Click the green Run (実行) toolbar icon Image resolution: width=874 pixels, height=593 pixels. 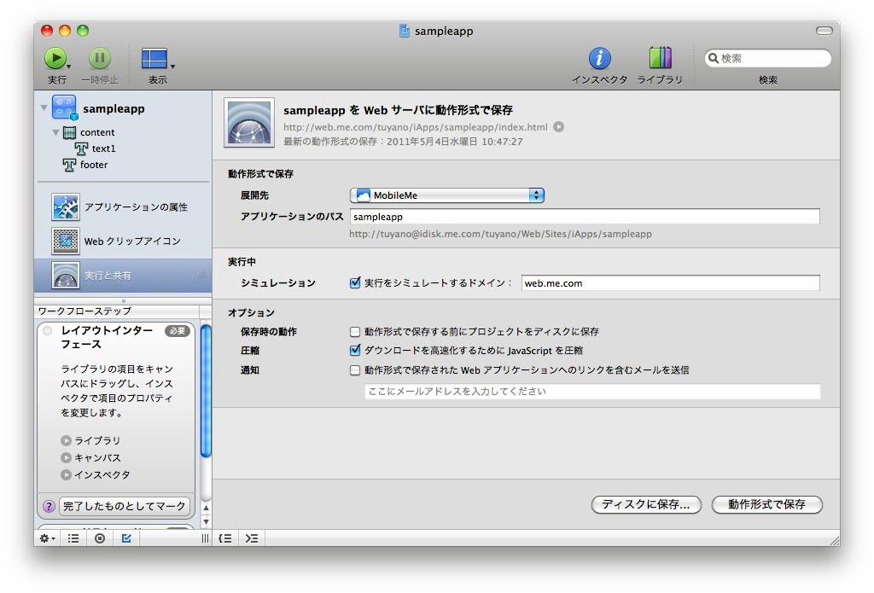coord(55,58)
